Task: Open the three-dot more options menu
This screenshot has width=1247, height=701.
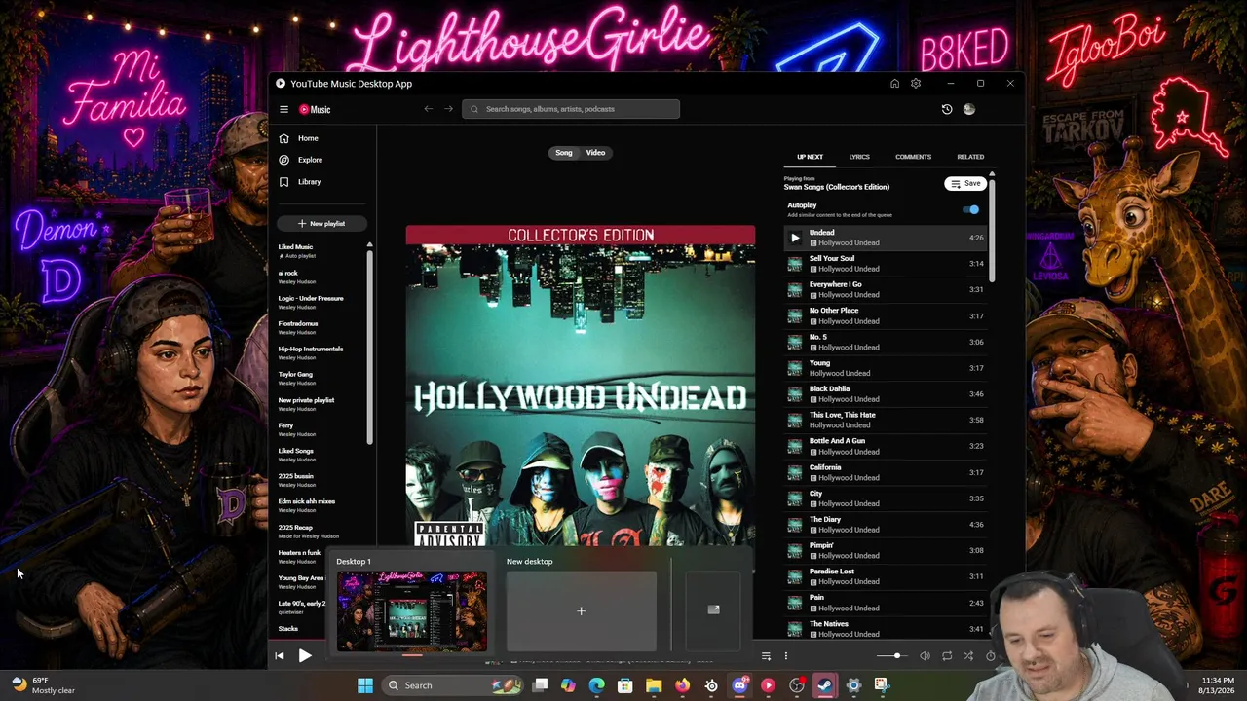Action: pos(785,656)
